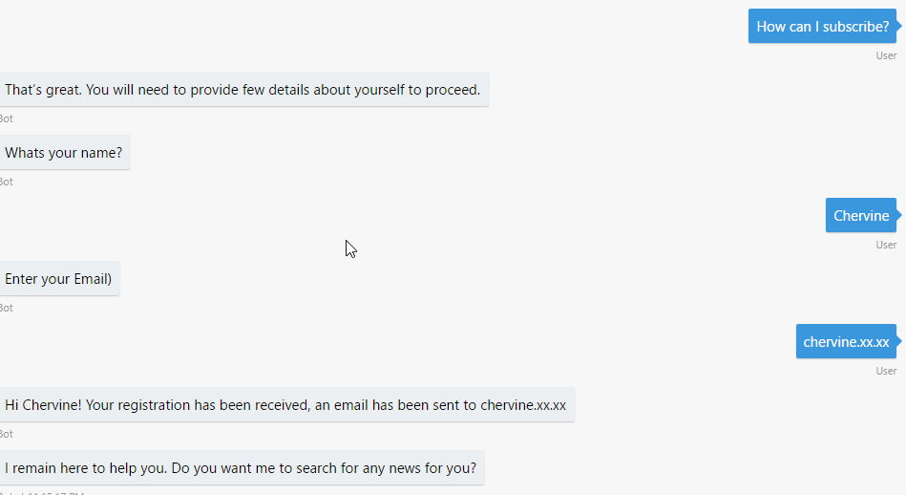Click the blue 'chervine.xx.xx' user message bubble
Screen dimensions: 906x495
click(846, 341)
